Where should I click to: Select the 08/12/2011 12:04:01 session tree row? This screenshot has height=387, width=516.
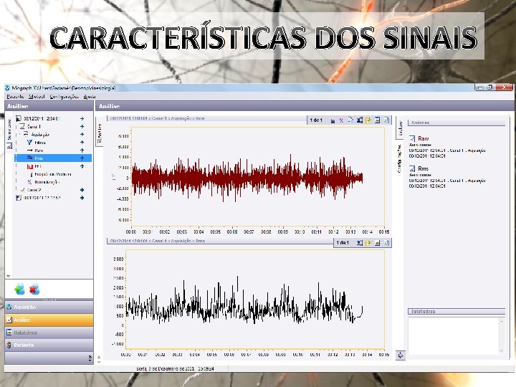[41, 118]
